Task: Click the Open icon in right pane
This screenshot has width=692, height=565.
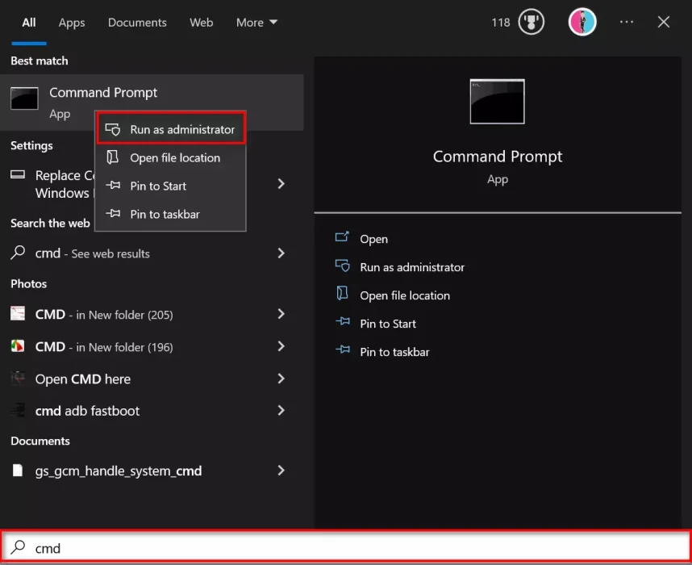Action: 342,237
